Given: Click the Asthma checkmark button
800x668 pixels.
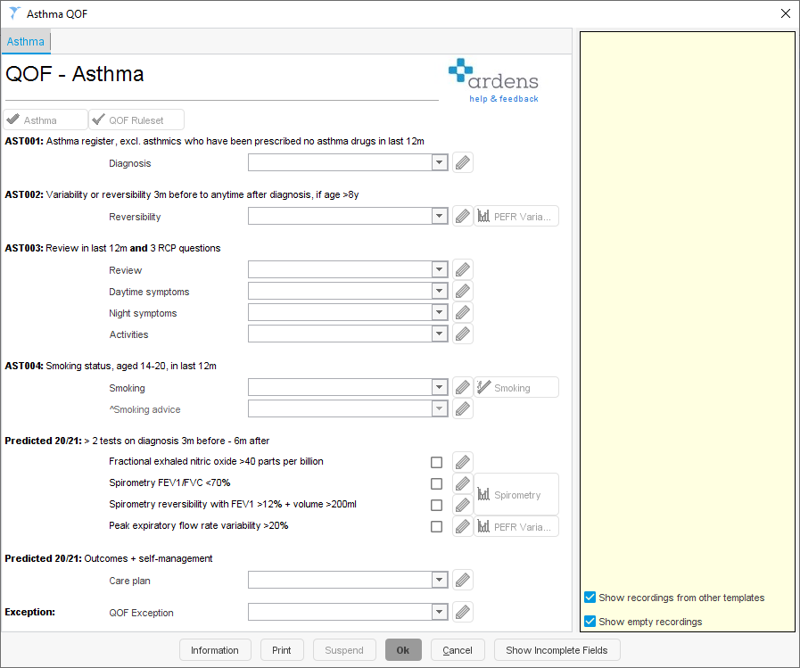Looking at the screenshot, I should coord(45,120).
